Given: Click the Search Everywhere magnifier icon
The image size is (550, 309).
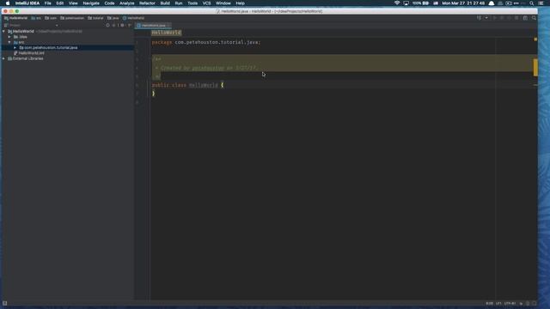Looking at the screenshot, I should point(534,18).
